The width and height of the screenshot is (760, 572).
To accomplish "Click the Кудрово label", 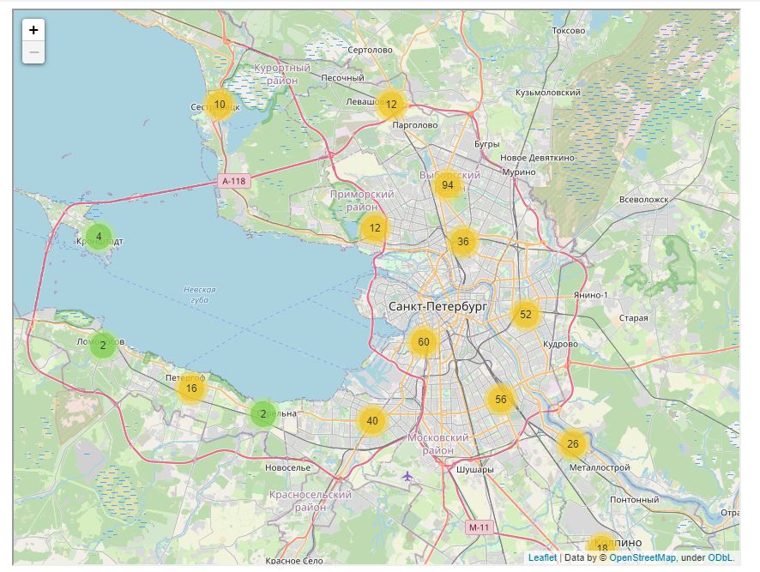I will (x=560, y=344).
